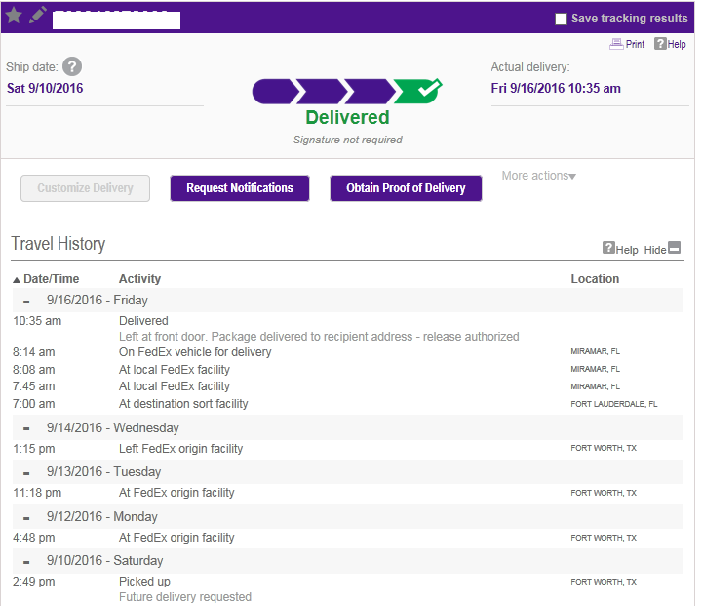Screen dimensions: 703x606
Task: Click the pencil edit nickname icon
Action: [38, 15]
